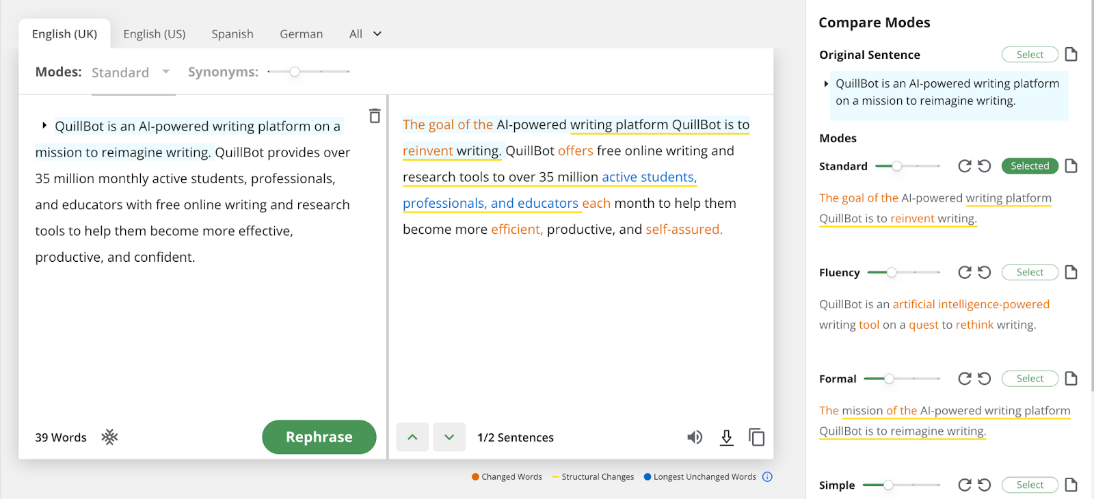Viewport: 1094px width, 499px height.
Task: Select the Formal mode result
Action: (x=1030, y=379)
